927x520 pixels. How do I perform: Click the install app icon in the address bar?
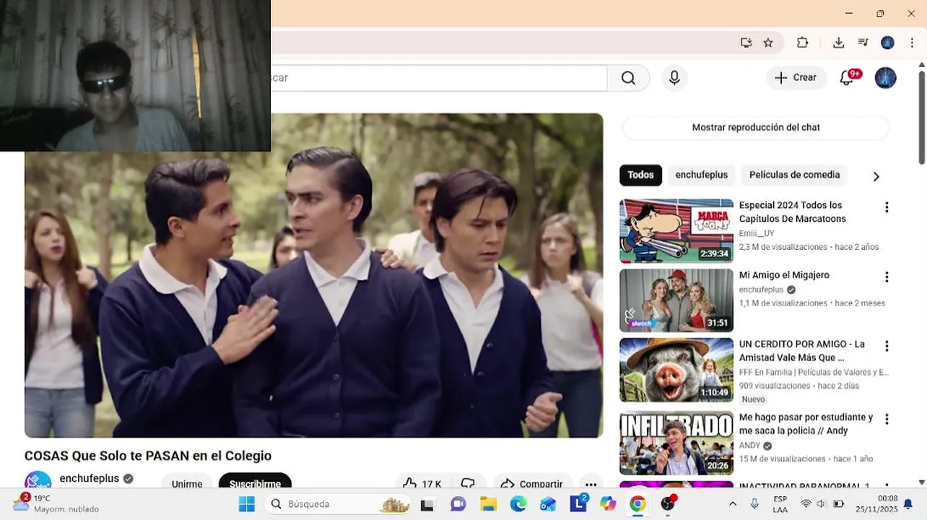point(747,43)
